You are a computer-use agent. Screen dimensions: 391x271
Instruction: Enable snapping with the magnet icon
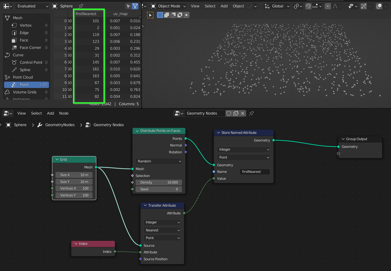pos(308,6)
